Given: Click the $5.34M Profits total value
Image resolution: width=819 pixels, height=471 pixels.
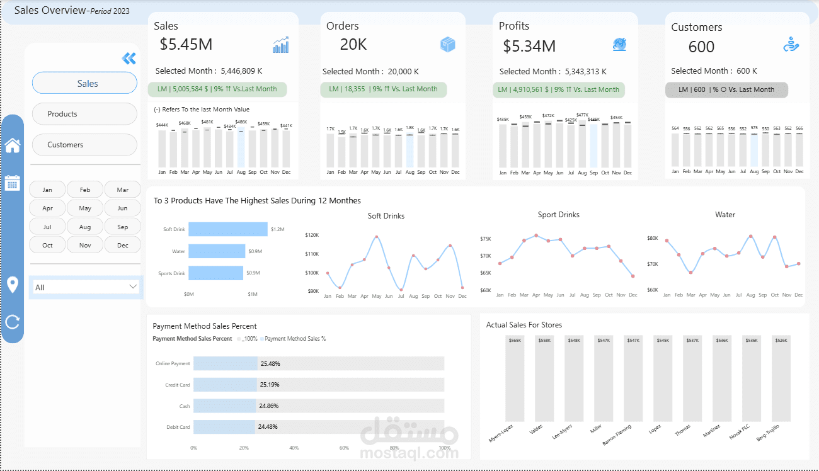Looking at the screenshot, I should (x=529, y=46).
